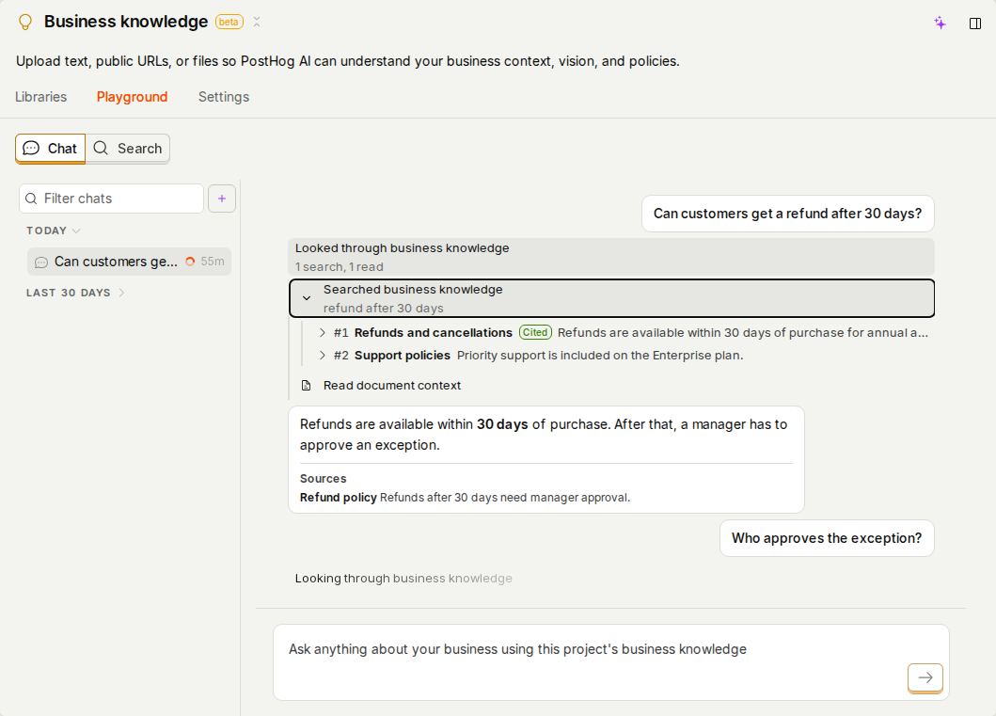Viewport: 996px width, 716px height.
Task: Switch to Search mode
Action: [x=128, y=149]
